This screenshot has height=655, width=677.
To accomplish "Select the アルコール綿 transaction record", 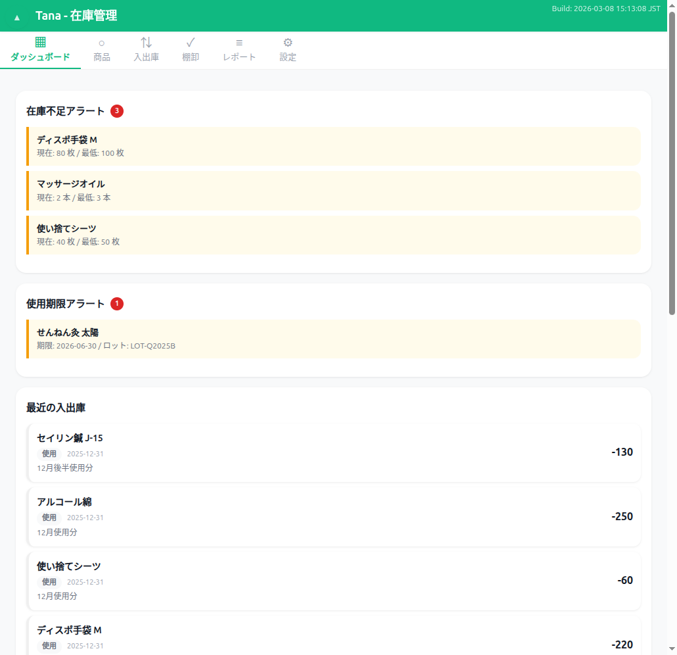I will point(333,517).
